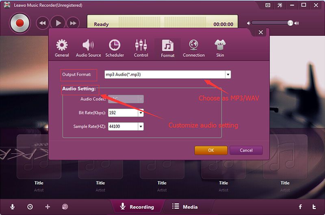Expand the Output Format dropdown arrow
This screenshot has height=215, width=325.
coord(228,75)
